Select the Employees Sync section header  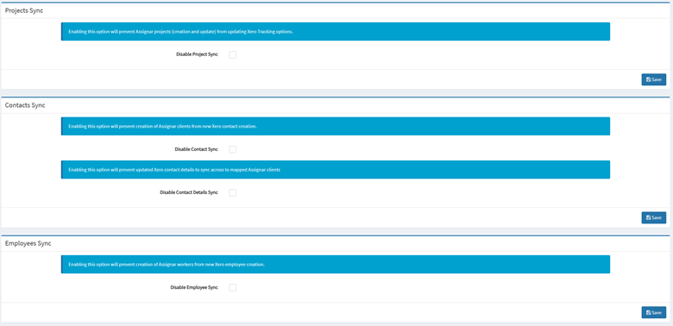coord(28,243)
